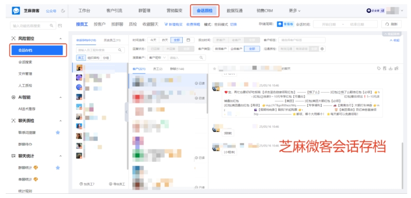The width and height of the screenshot is (411, 198).
Task: Open the 客户引流 top tab
Action: 114,11
